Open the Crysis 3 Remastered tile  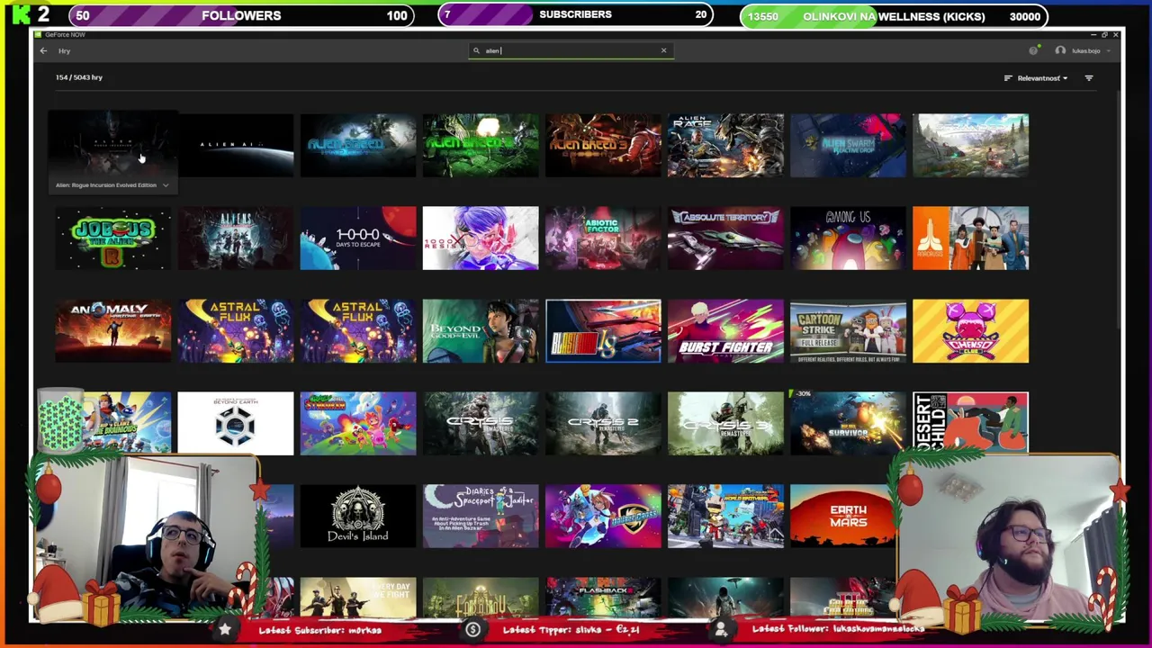725,423
